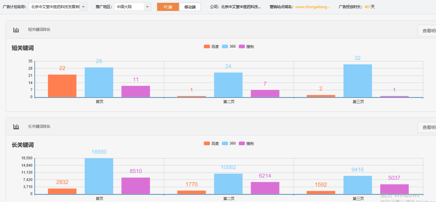This screenshot has width=436, height=202.
Task: Toggle 百度 legend in 短关键词 chart
Action: click(x=211, y=47)
